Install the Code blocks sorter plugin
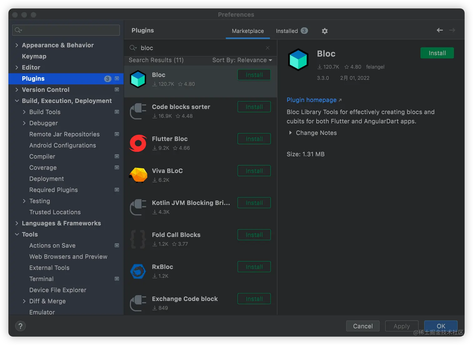 pyautogui.click(x=254, y=107)
